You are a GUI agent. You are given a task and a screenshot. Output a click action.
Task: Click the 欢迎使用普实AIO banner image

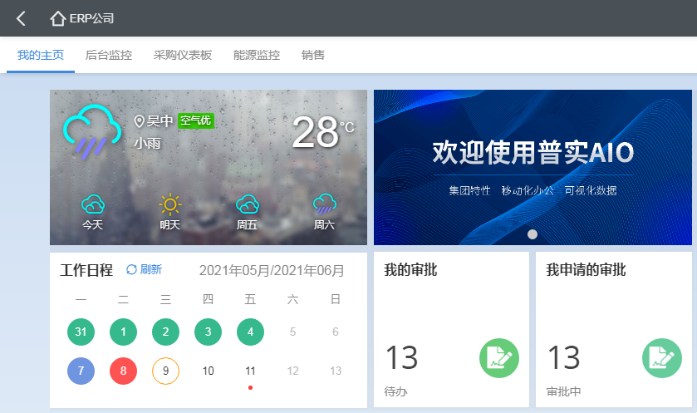(x=533, y=166)
